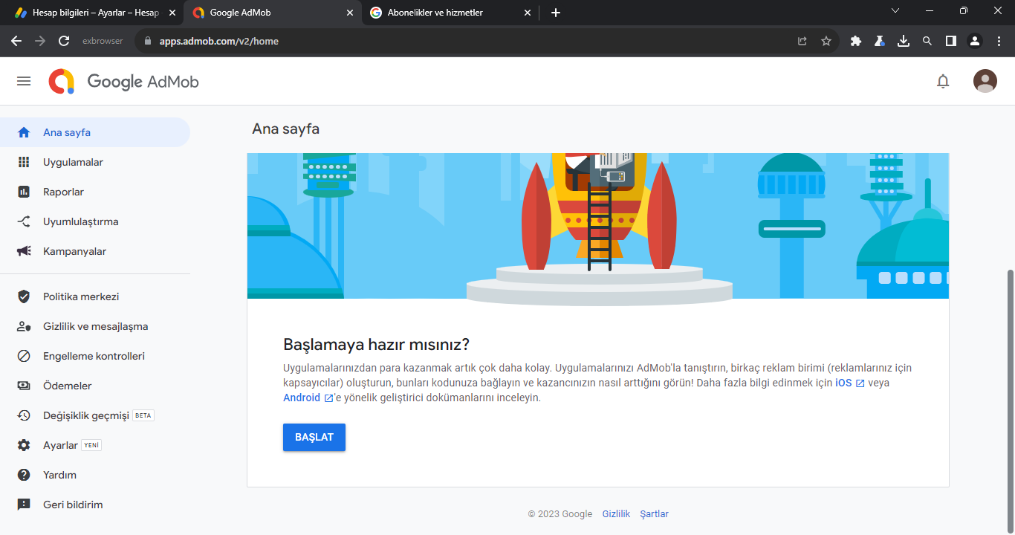Open a new browser tab
Image resolution: width=1015 pixels, height=535 pixels.
(x=556, y=13)
